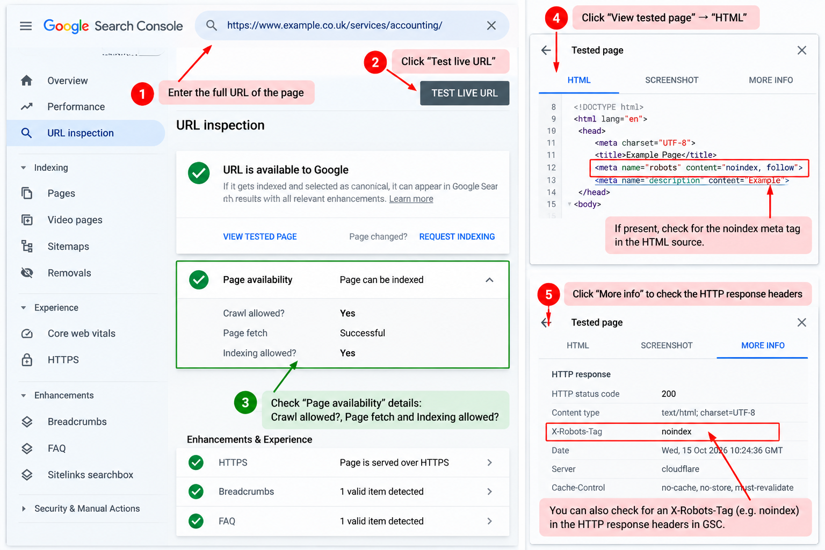
Task: Close the upper Tested page panel
Action: (x=802, y=50)
